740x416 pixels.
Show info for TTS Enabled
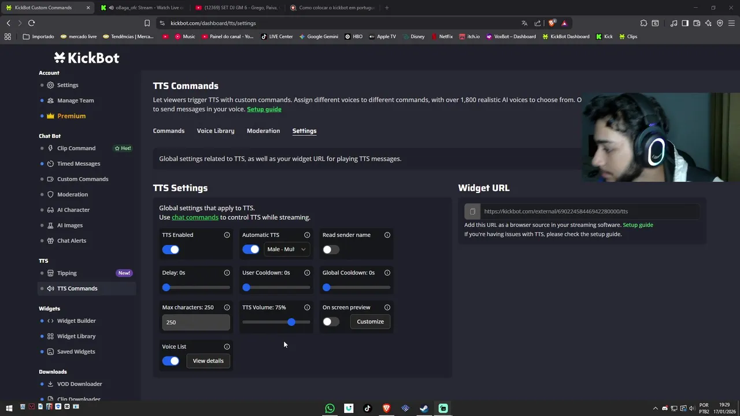pyautogui.click(x=227, y=235)
